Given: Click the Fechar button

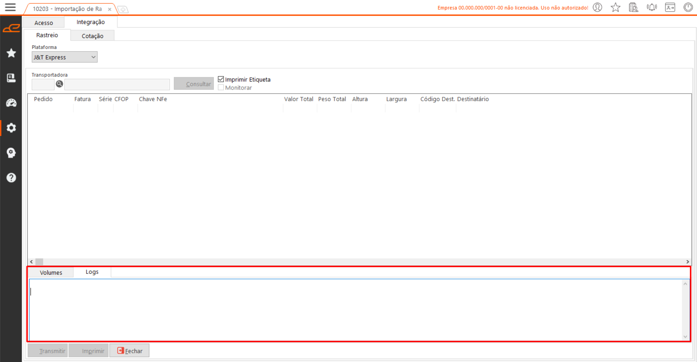Looking at the screenshot, I should tap(130, 351).
